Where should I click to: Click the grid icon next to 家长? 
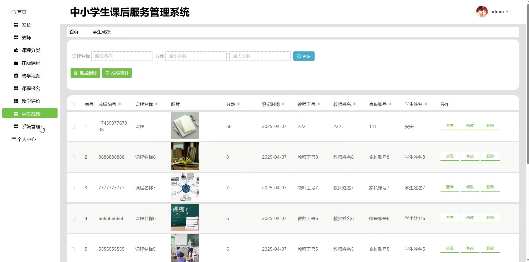pyautogui.click(x=16, y=25)
